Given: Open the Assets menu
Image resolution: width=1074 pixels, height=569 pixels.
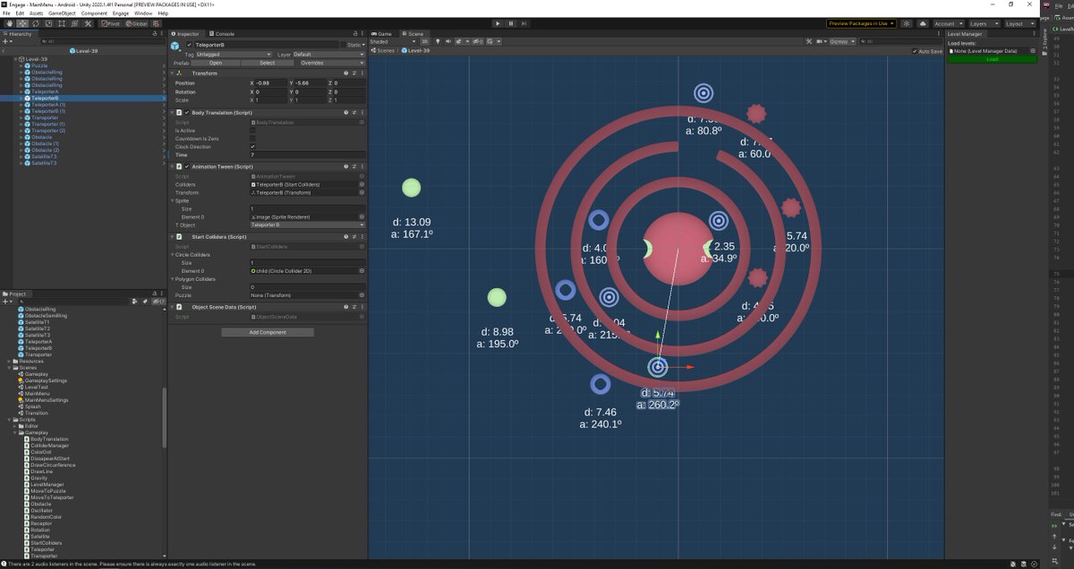Looking at the screenshot, I should [x=36, y=13].
